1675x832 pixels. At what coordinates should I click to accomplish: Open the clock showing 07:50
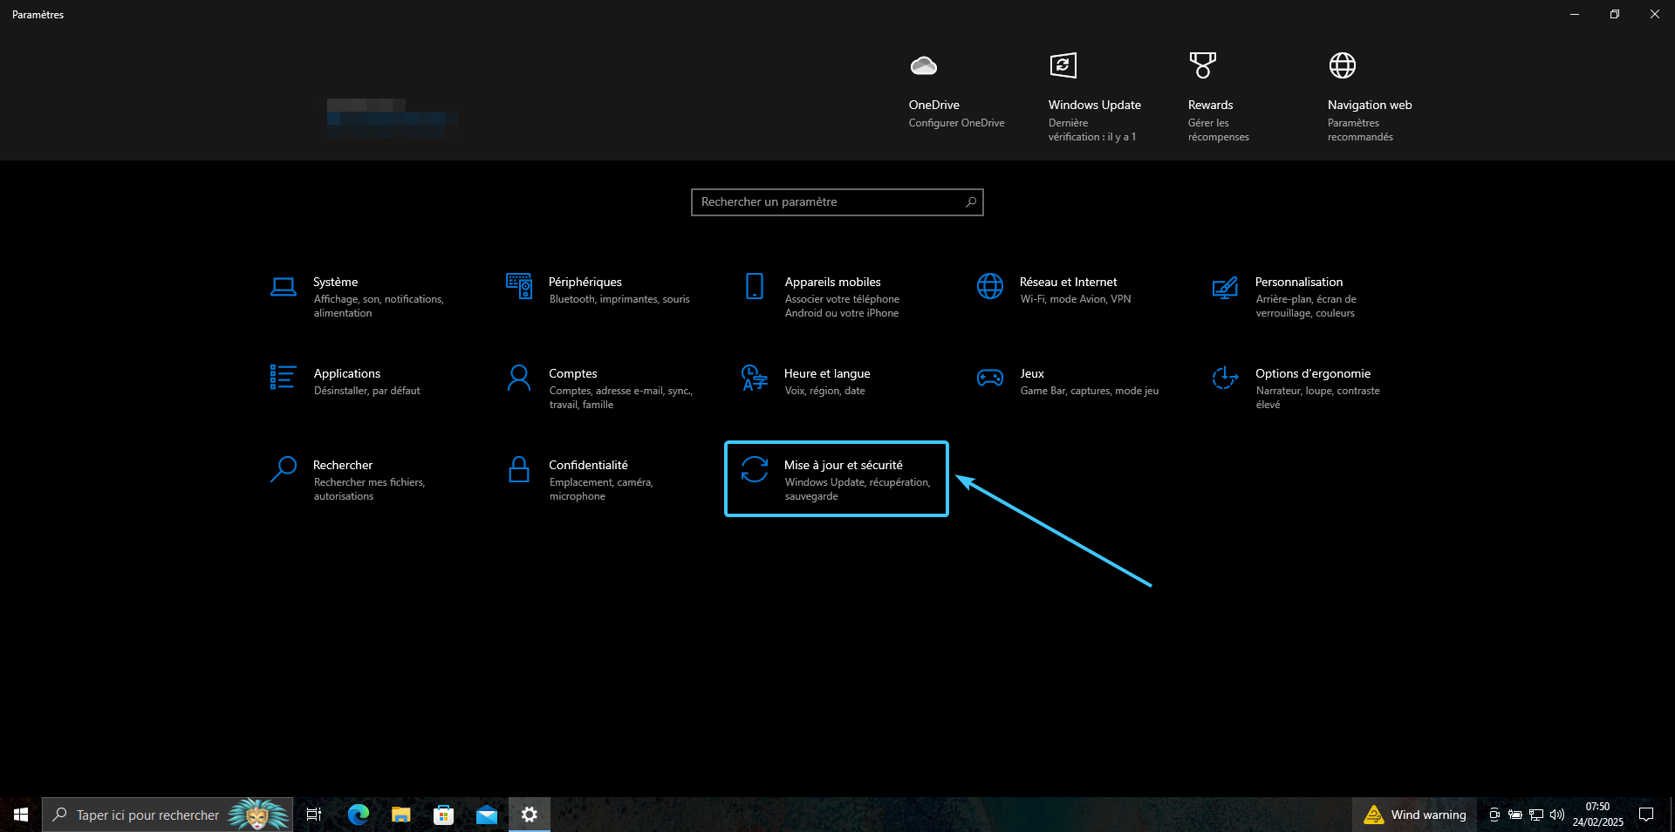pos(1597,815)
